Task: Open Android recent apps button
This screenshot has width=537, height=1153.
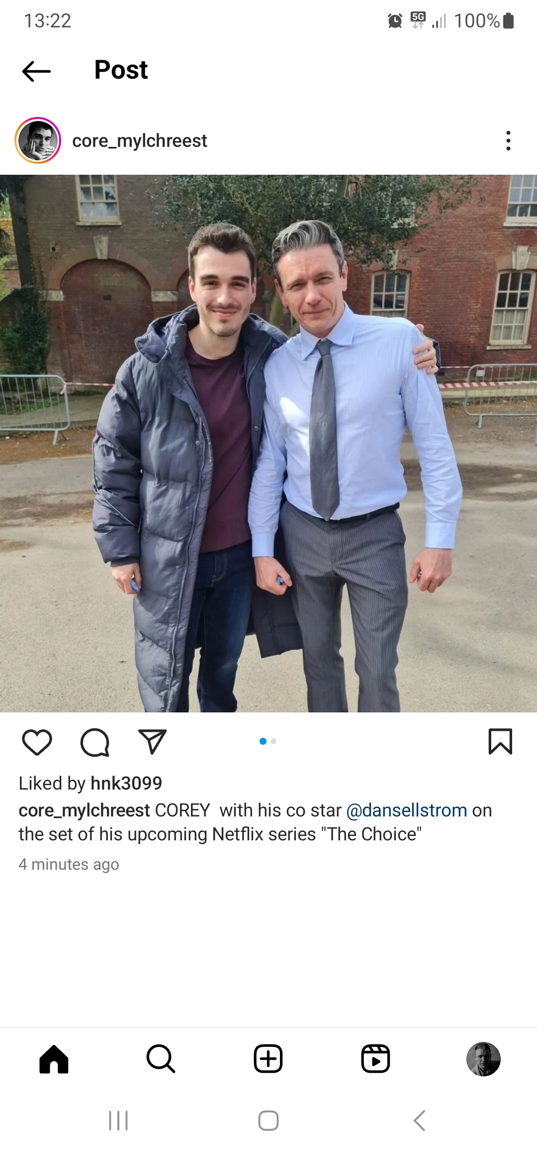Action: 118,1121
